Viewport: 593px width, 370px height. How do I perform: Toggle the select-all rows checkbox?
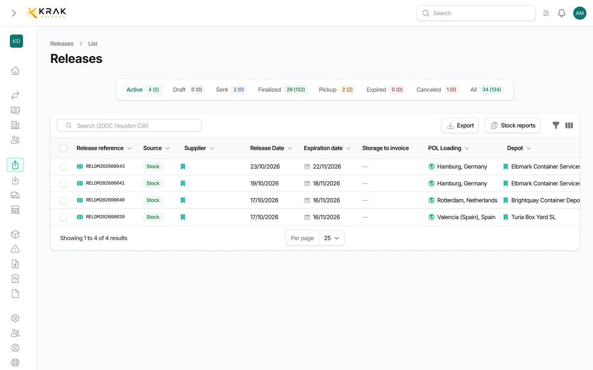[63, 148]
